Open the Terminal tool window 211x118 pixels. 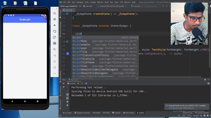[x=116, y=113]
